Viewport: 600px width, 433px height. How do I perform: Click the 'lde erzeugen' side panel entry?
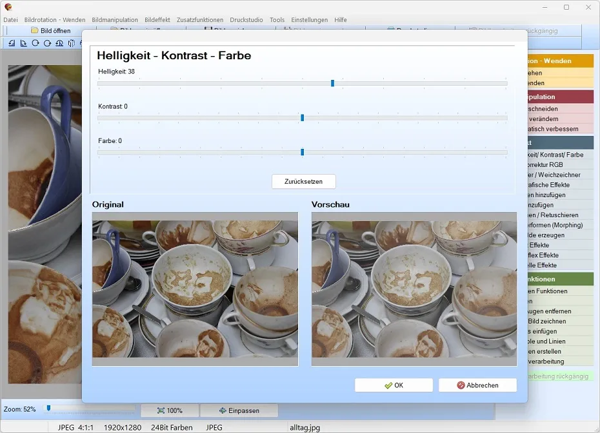point(561,235)
